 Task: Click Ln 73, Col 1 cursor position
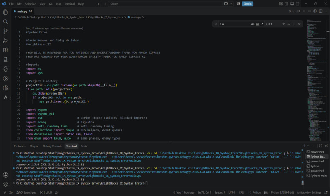click(x=204, y=192)
